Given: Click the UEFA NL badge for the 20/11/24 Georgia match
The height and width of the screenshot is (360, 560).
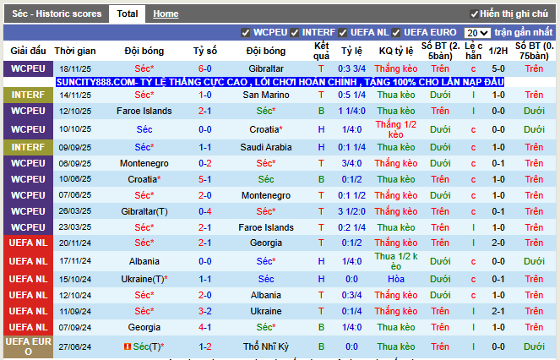Looking at the screenshot, I should tap(28, 243).
